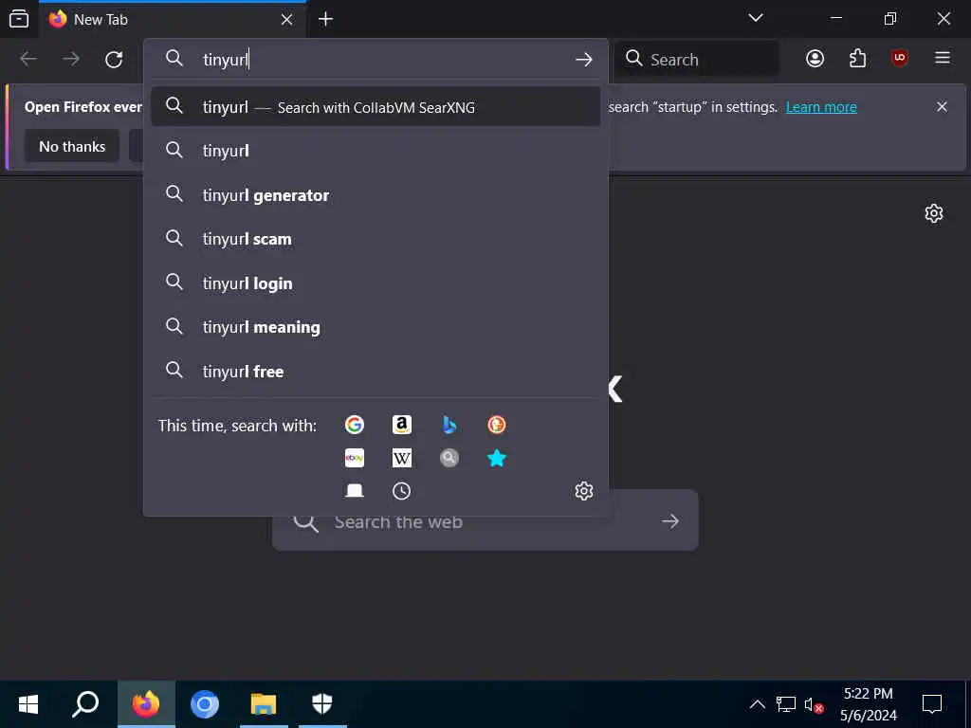The width and height of the screenshot is (971, 728).
Task: Open File Explorer from taskbar
Action: point(264,704)
